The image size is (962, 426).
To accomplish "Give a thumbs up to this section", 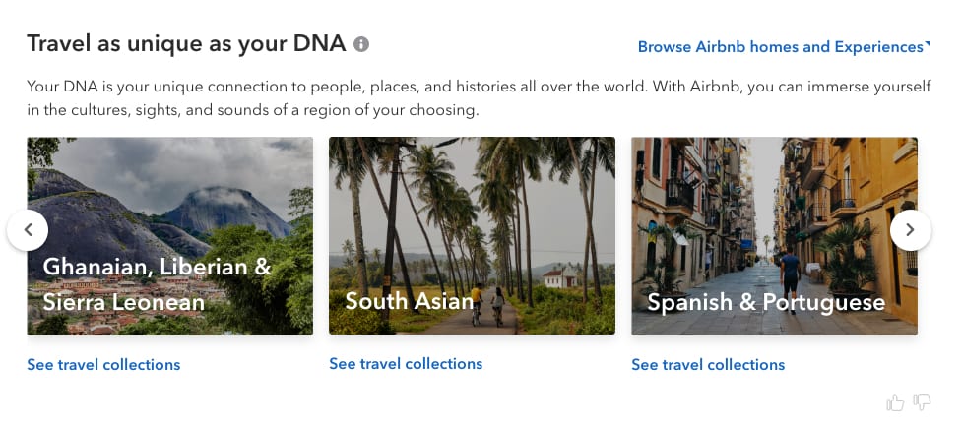I will (895, 402).
